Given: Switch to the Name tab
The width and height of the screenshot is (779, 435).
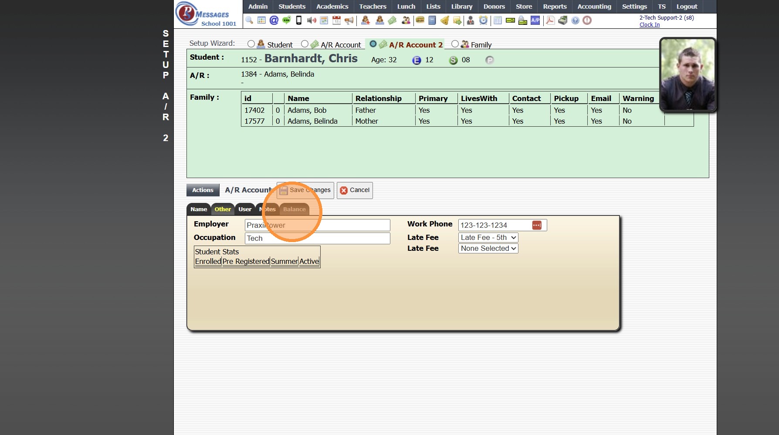Looking at the screenshot, I should 199,209.
